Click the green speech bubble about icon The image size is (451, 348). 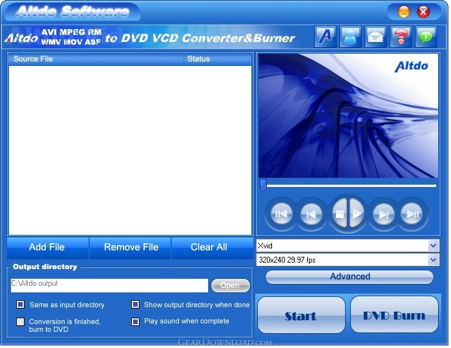tap(426, 37)
